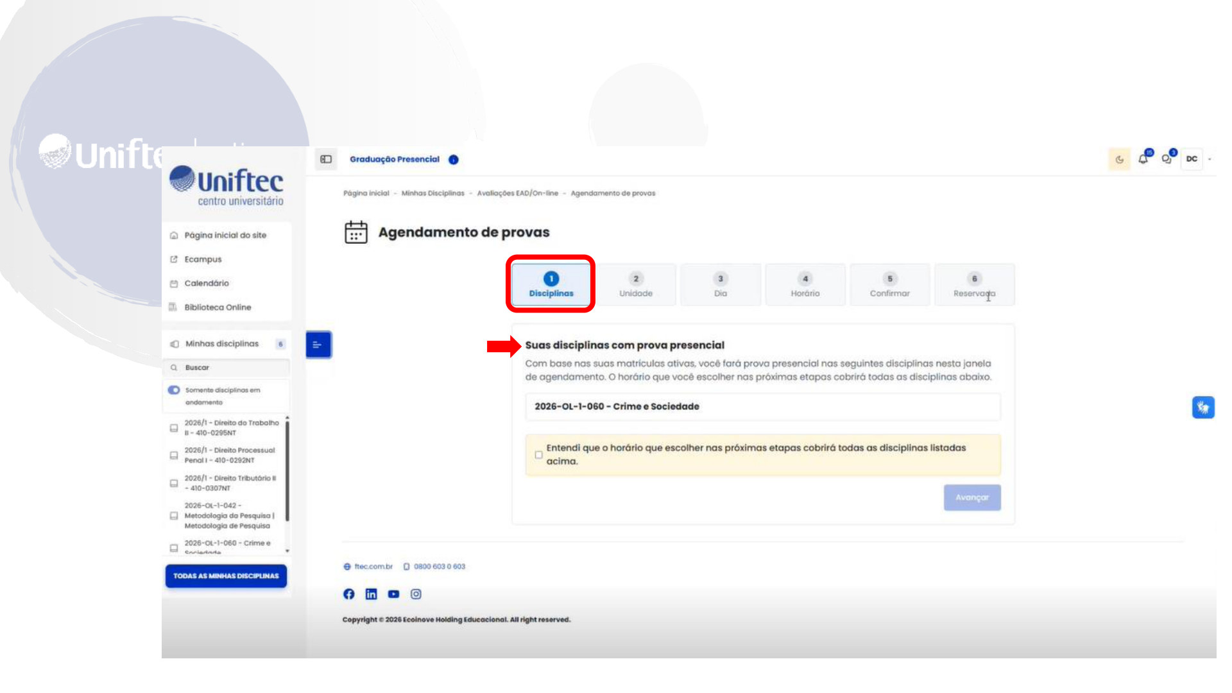Click the info icon beside Graduação Presencial
This screenshot has width=1232, height=693.
point(454,160)
